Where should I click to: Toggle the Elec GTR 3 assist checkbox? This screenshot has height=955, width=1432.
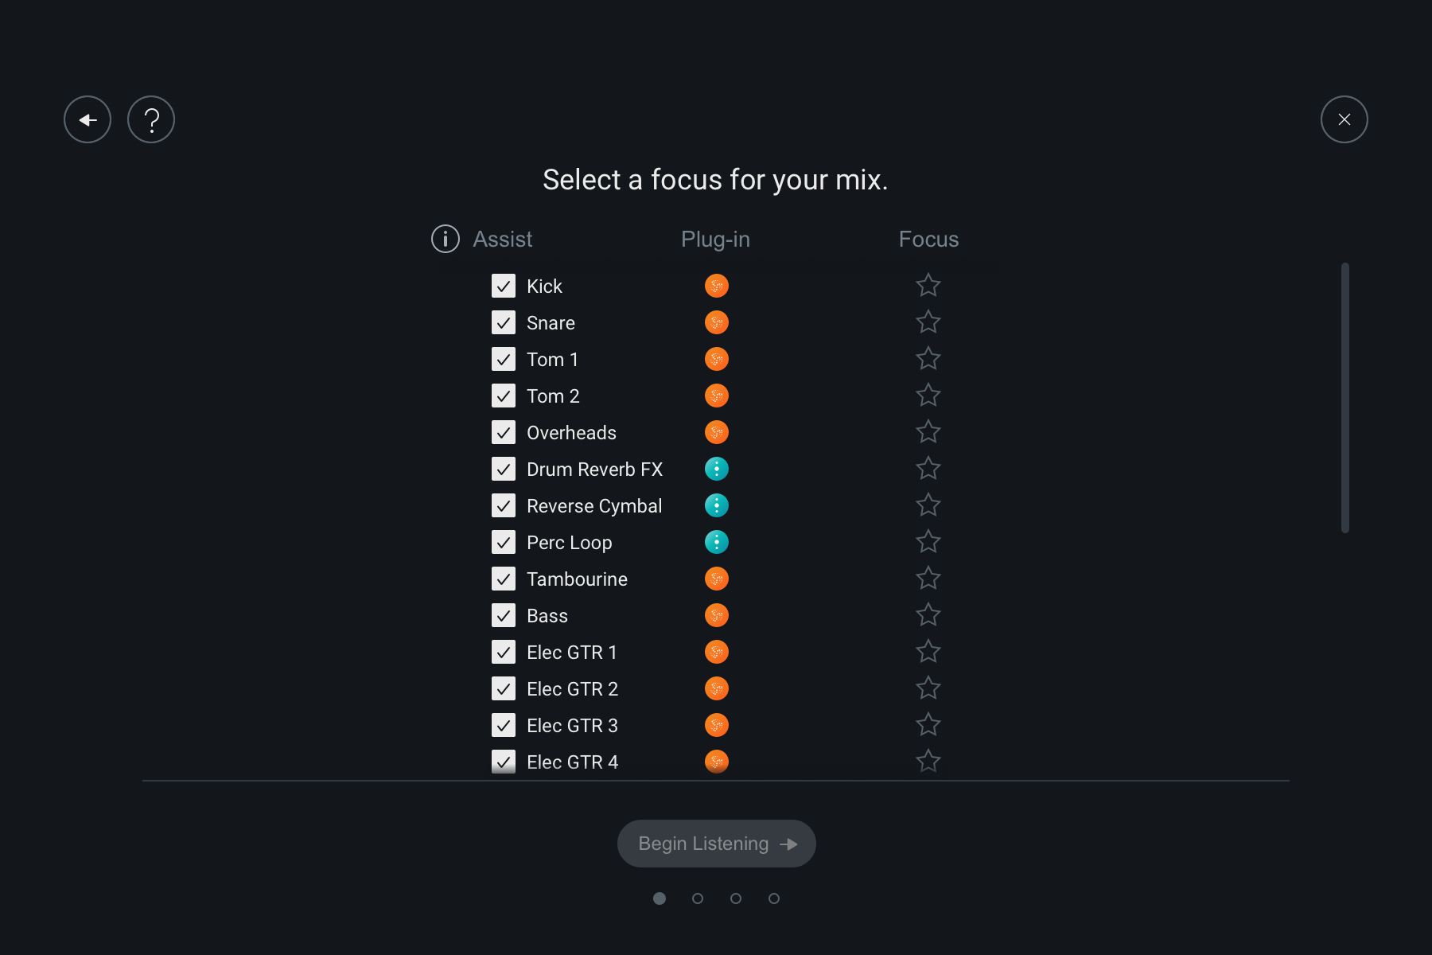pos(504,725)
